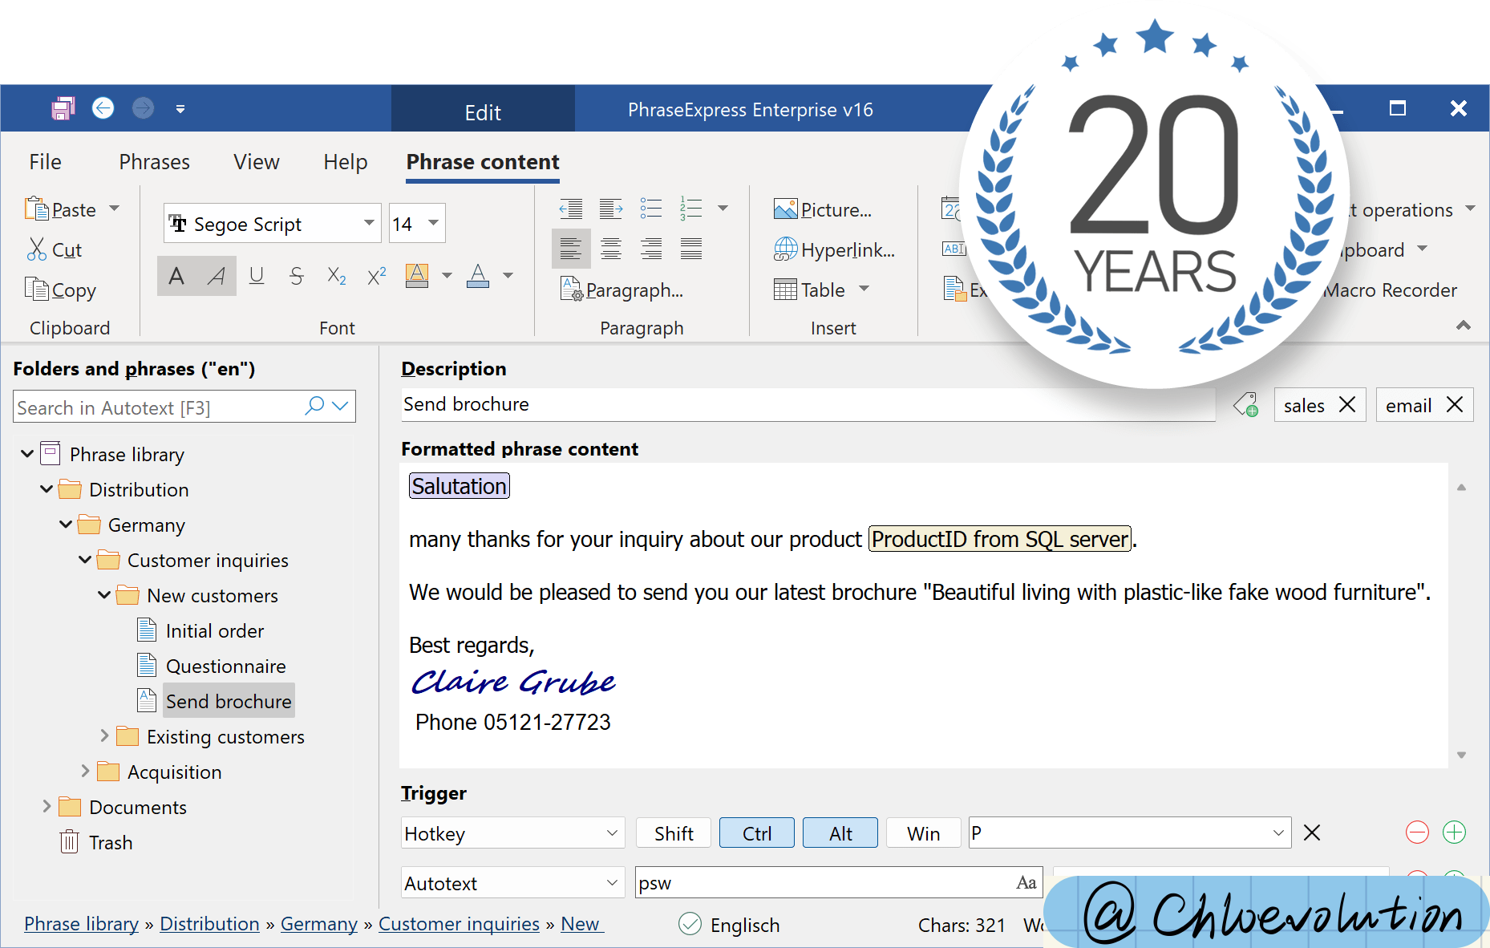Remove the sales tag
The width and height of the screenshot is (1490, 948).
coord(1347,404)
